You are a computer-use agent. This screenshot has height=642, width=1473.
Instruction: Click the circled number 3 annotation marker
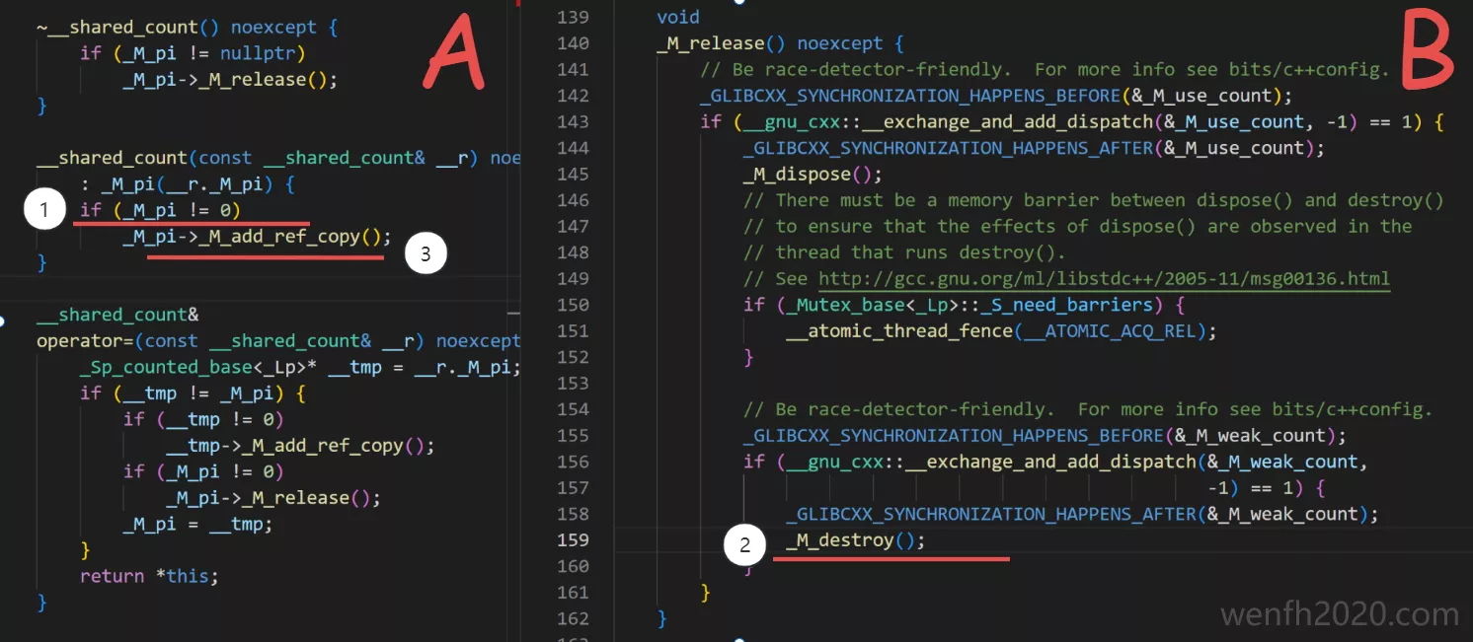tap(426, 253)
